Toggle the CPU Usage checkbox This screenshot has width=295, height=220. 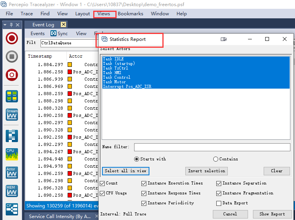coord(102,193)
